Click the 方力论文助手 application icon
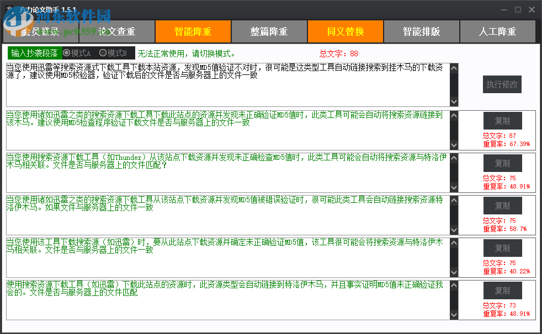542x334 pixels. (10, 9)
